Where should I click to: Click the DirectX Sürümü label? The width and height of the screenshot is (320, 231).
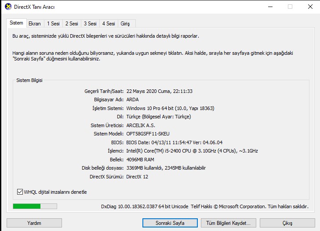(106, 177)
